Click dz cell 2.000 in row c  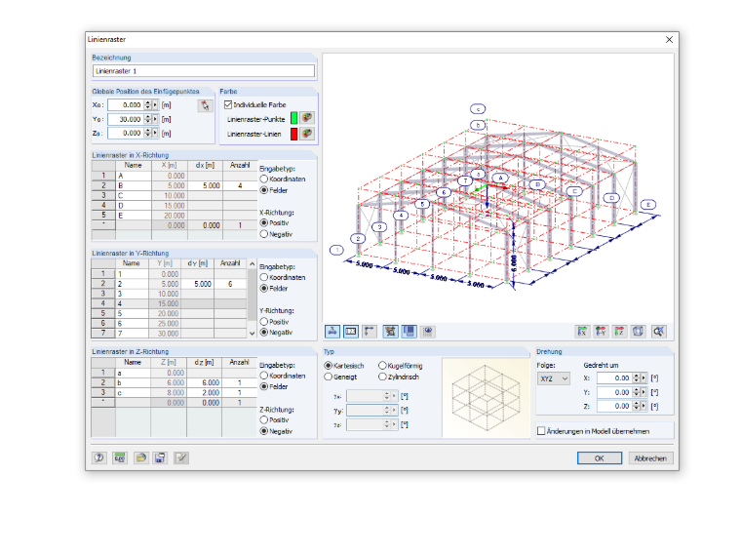pyautogui.click(x=204, y=392)
